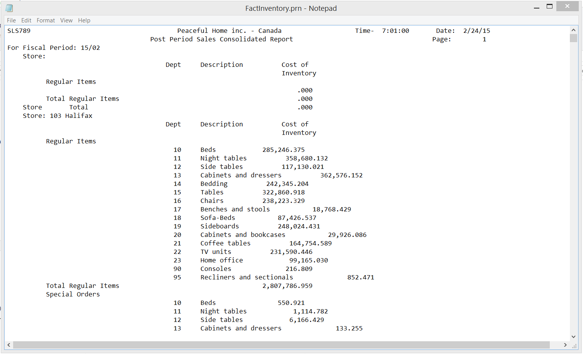Click the total value 2,807,786.959
583x354 pixels.
coord(287,286)
